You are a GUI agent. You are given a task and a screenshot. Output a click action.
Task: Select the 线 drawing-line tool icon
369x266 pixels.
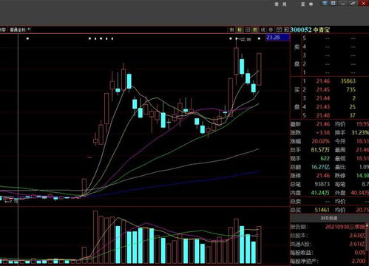[x=263, y=30]
